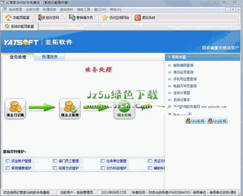This screenshot has height=196, width=243.
Task: Click first QQ在线 button
Action: click(x=195, y=121)
